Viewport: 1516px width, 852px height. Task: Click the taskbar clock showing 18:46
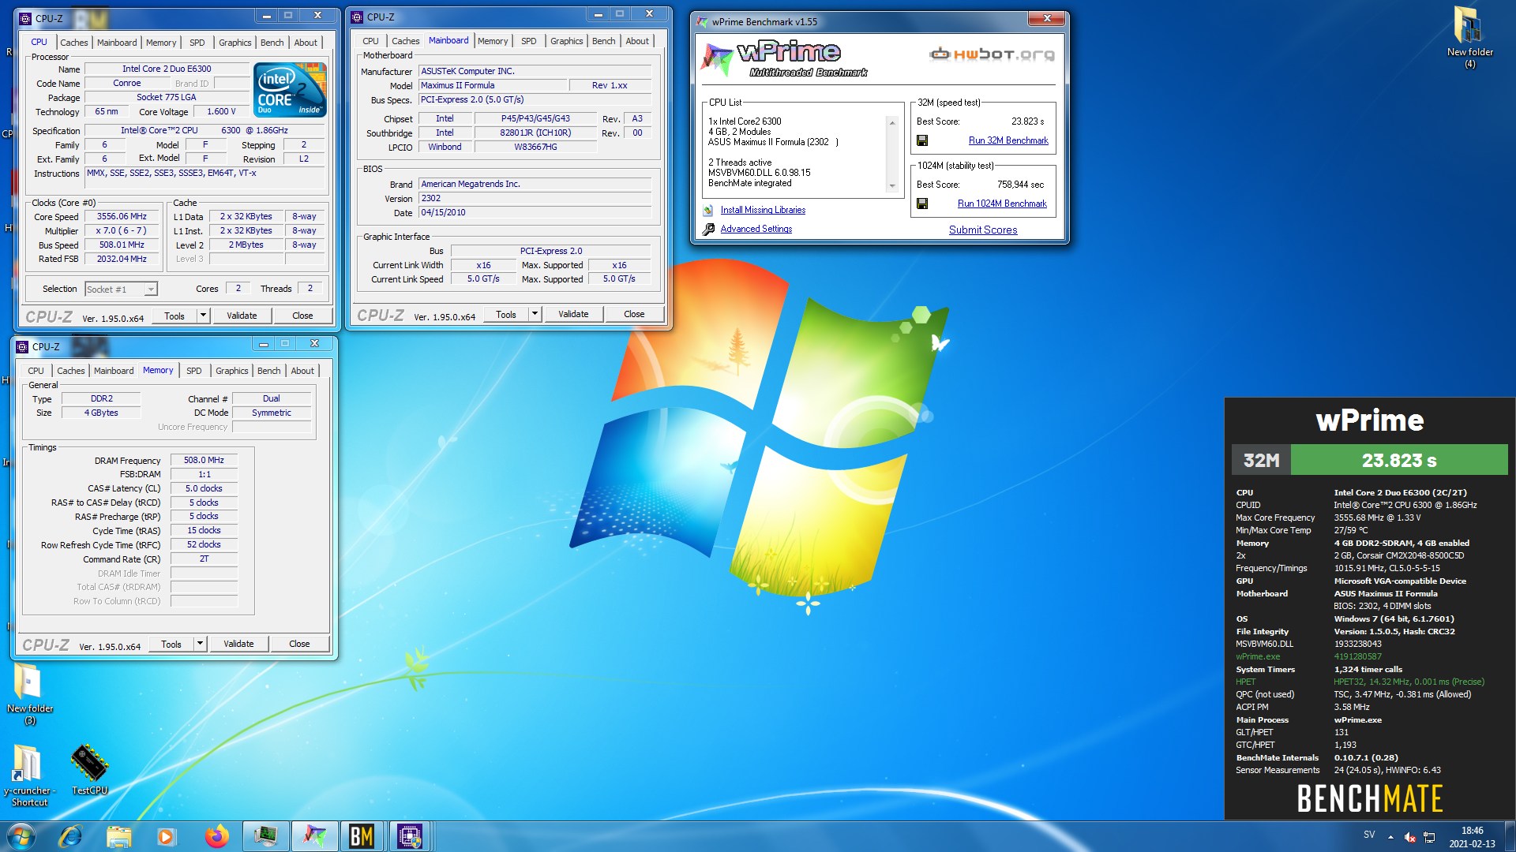click(x=1472, y=837)
